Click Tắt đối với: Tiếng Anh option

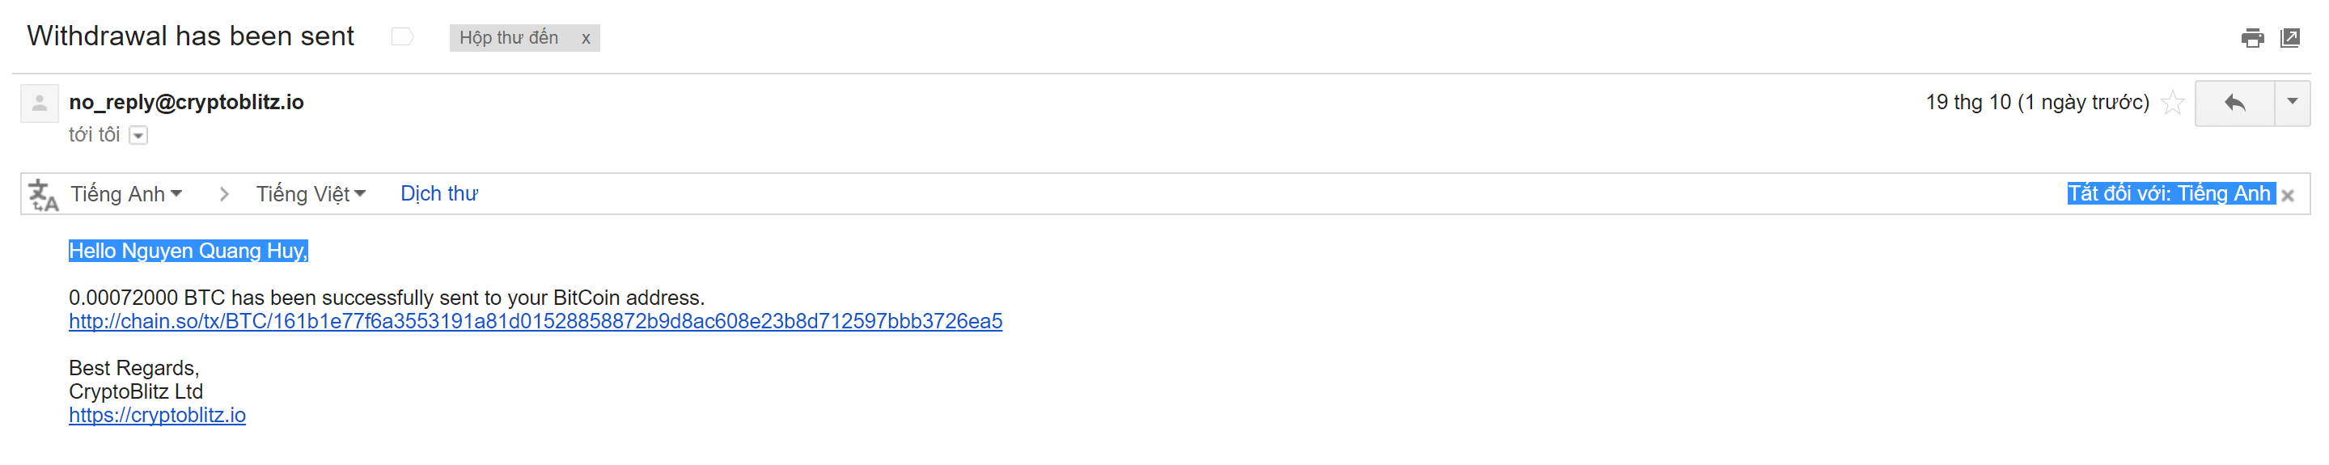click(x=2170, y=193)
